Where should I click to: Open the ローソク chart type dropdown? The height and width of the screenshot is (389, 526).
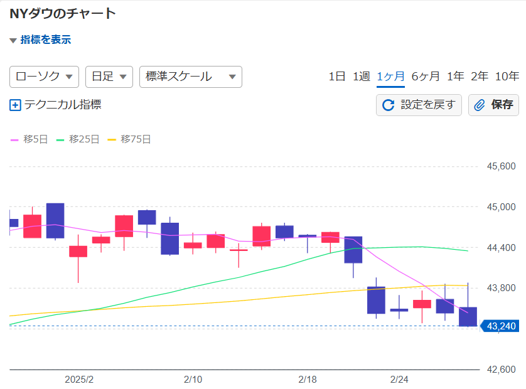point(45,77)
